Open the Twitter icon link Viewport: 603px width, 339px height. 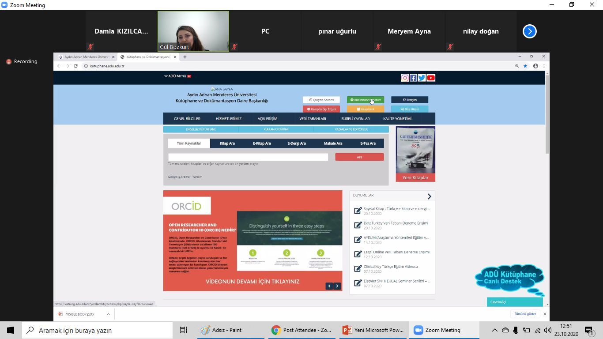[422, 78]
